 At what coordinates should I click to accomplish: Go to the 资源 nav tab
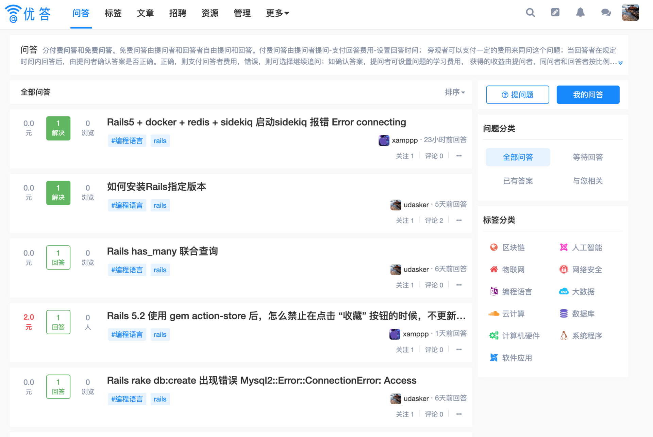(x=210, y=13)
